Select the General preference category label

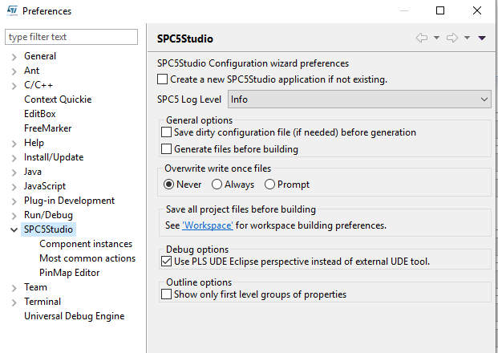pos(40,56)
